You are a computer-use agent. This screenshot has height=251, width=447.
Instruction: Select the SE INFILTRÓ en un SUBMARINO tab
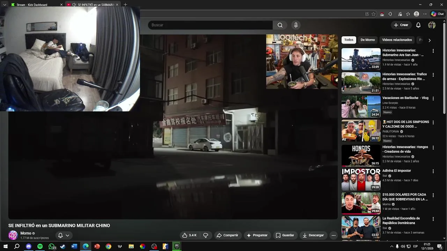[93, 5]
